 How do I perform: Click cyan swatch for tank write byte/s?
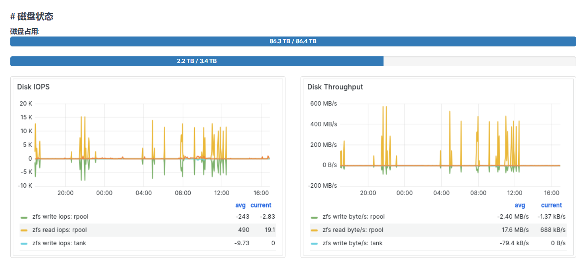[x=314, y=244]
